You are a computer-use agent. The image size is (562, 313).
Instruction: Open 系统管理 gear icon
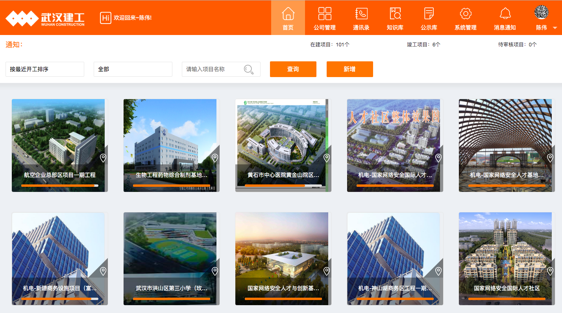tap(466, 13)
